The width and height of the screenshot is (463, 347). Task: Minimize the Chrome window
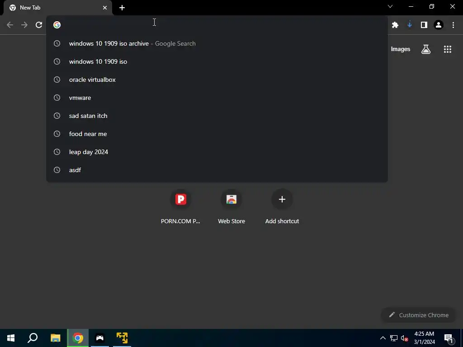pos(411,6)
